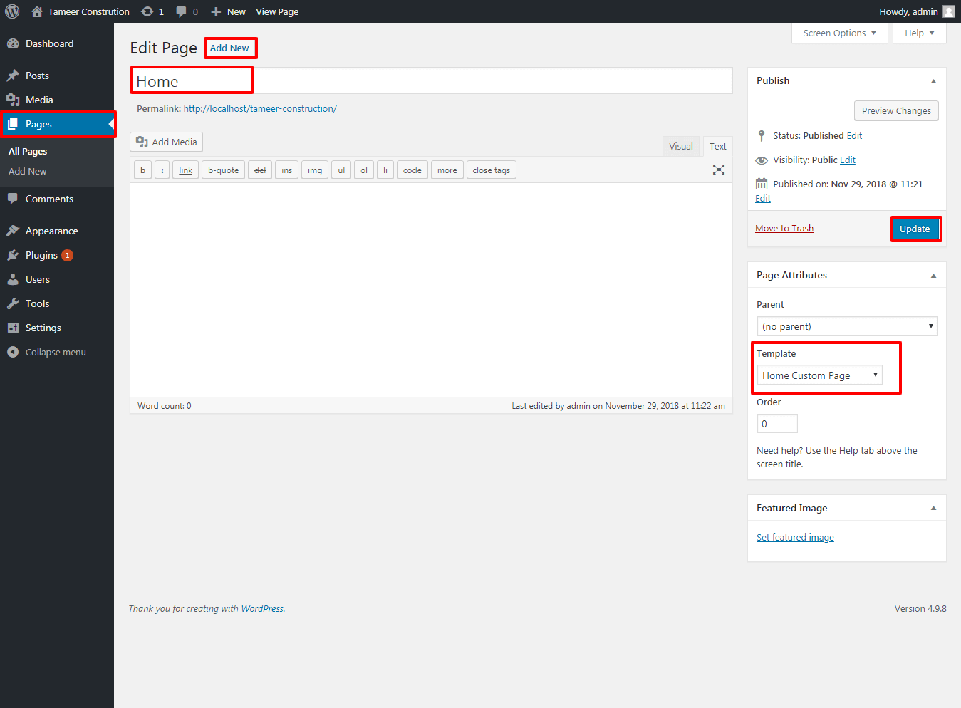Image resolution: width=961 pixels, height=708 pixels.
Task: Open the Parent page dropdown
Action: click(x=847, y=326)
